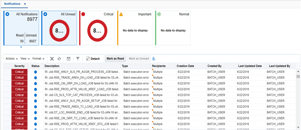Select the All Notifications tile

(21, 28)
